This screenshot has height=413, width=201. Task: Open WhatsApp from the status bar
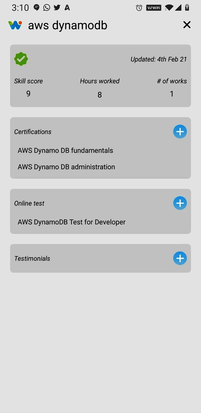(x=47, y=8)
